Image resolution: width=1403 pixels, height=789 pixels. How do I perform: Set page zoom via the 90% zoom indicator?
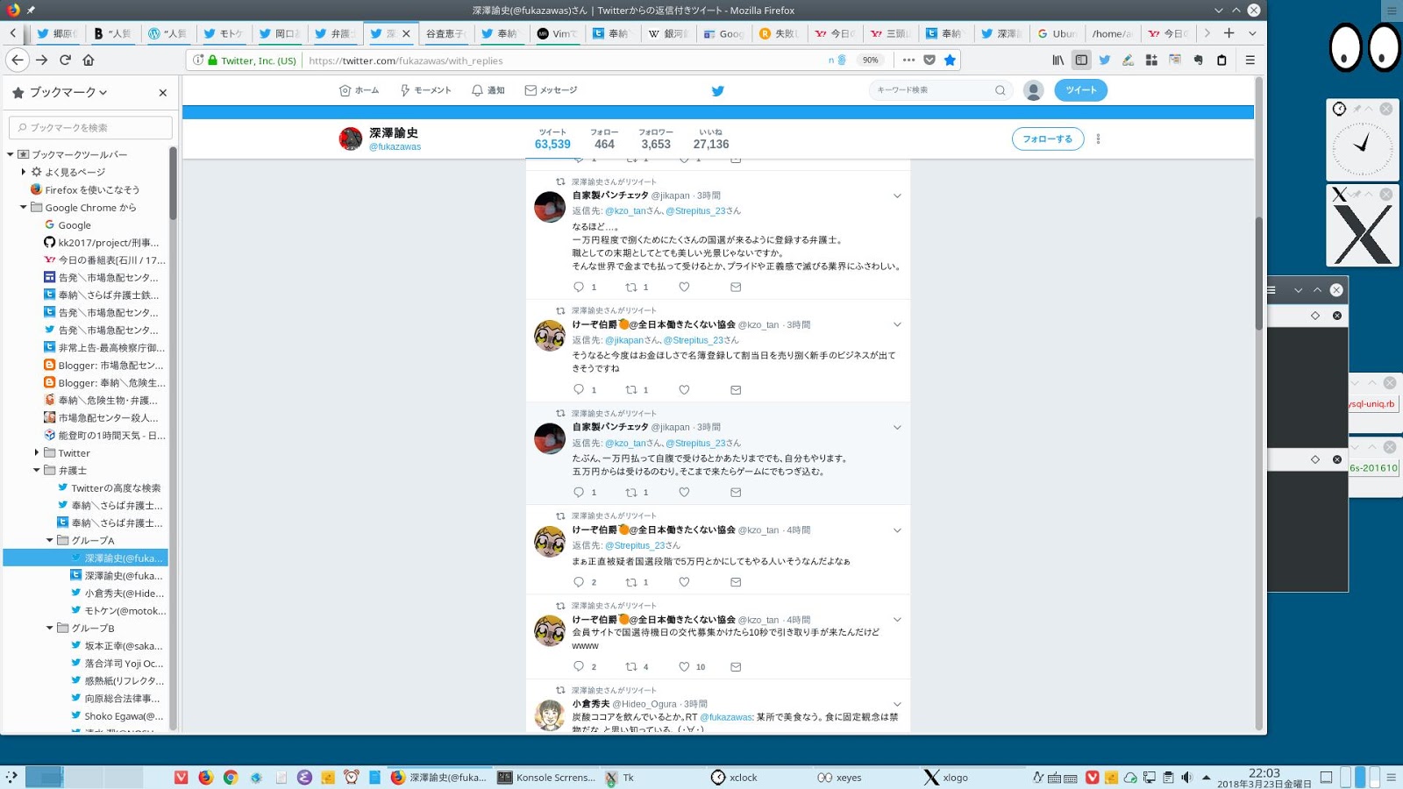click(870, 60)
